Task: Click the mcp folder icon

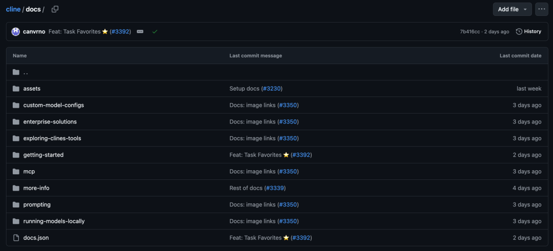Action: (16, 172)
